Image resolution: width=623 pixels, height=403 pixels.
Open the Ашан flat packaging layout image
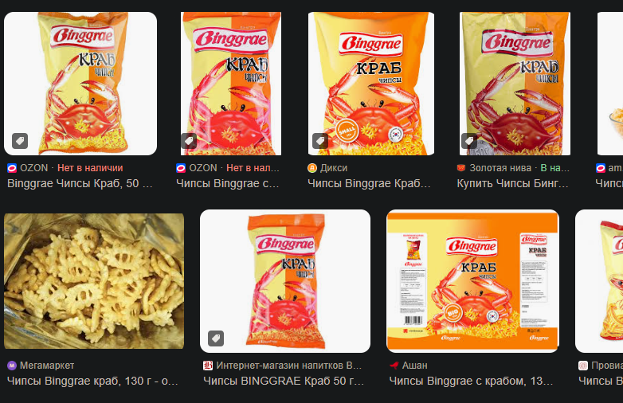point(472,281)
